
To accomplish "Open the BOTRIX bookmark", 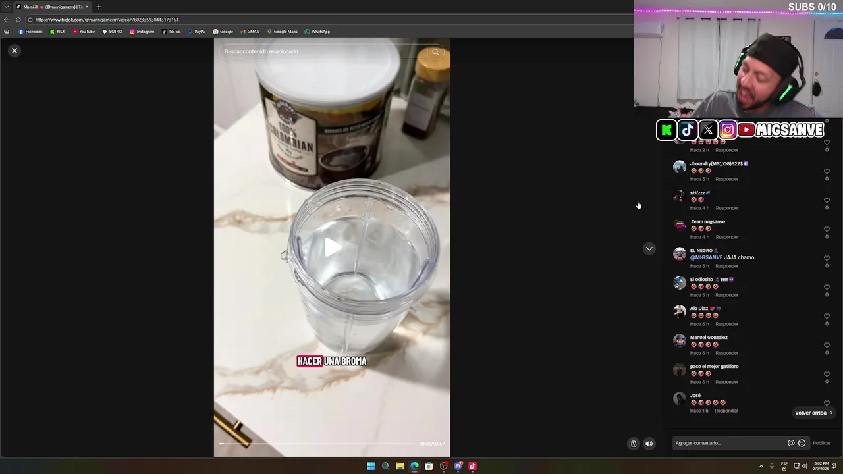I will [112, 32].
